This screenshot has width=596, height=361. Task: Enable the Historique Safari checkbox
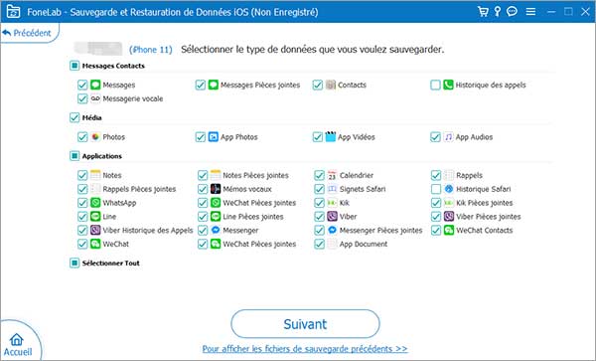[x=436, y=189]
